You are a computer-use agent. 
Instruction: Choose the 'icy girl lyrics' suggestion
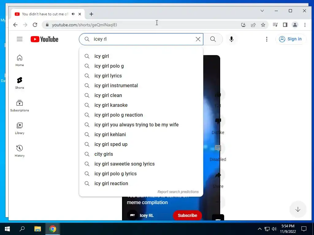pos(141,76)
